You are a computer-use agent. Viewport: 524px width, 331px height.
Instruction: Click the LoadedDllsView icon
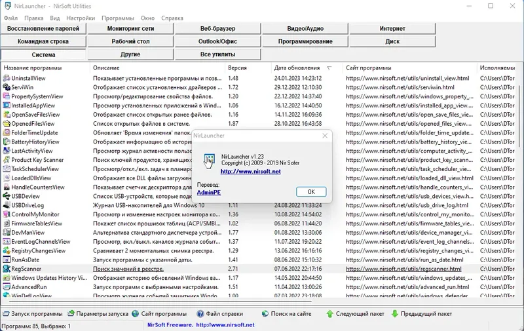tap(7, 178)
